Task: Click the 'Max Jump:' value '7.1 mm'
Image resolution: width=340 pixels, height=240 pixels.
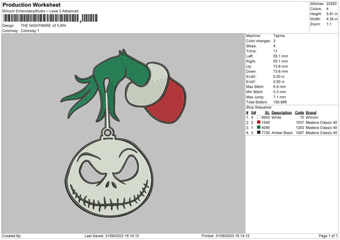Action: pyautogui.click(x=279, y=97)
